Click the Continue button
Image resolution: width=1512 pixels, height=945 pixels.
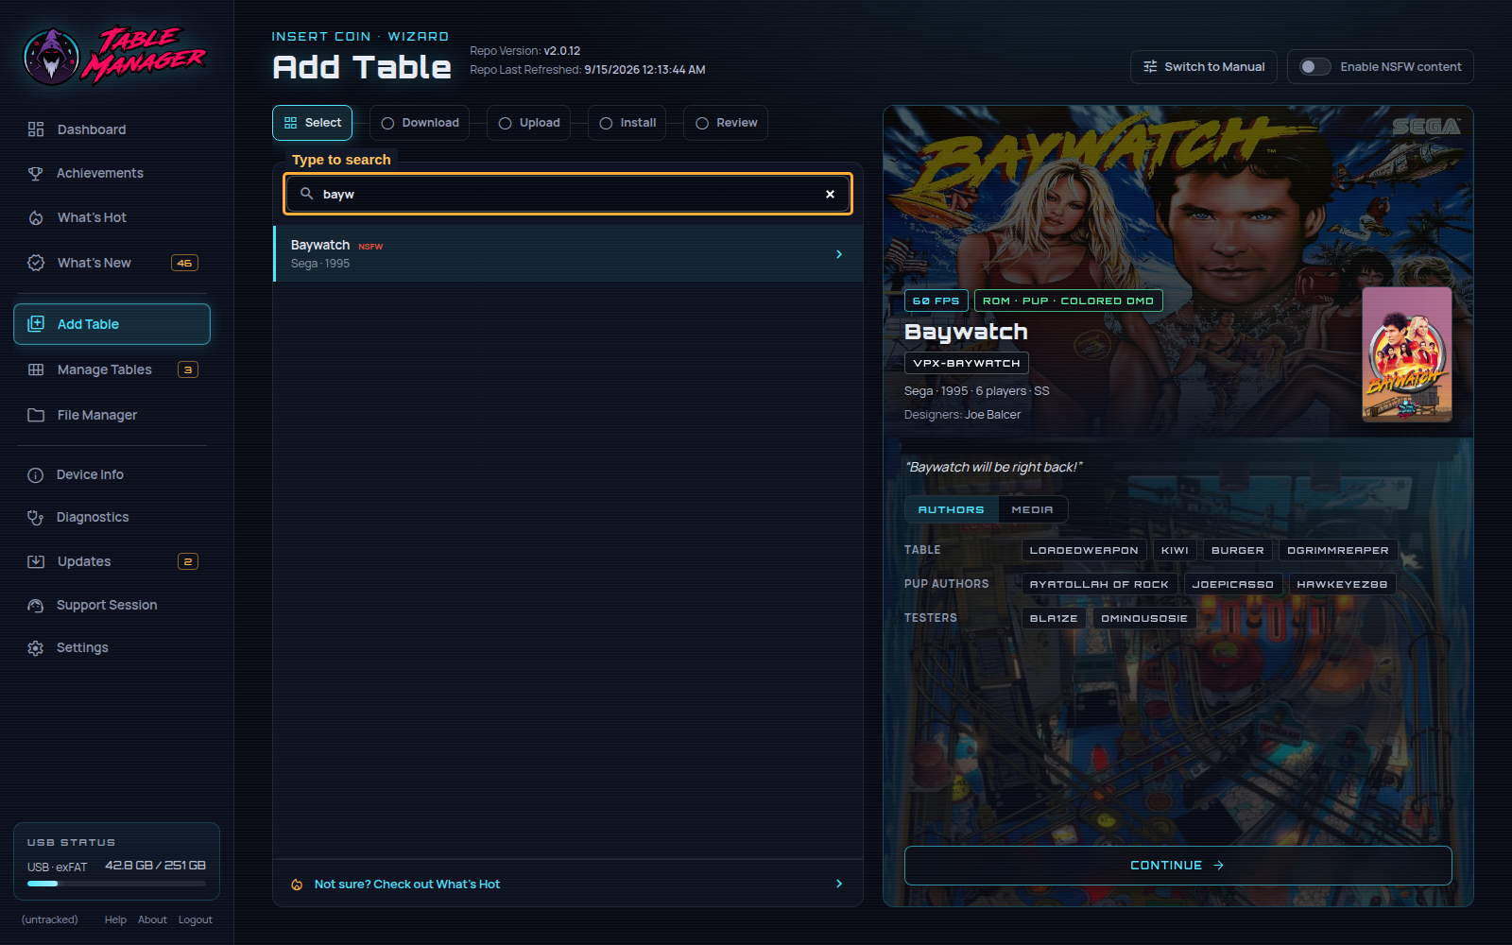click(x=1177, y=866)
